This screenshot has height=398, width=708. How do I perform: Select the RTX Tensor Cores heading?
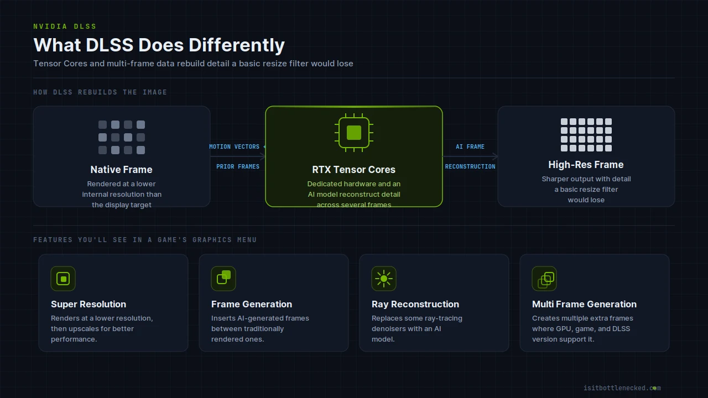pos(354,170)
